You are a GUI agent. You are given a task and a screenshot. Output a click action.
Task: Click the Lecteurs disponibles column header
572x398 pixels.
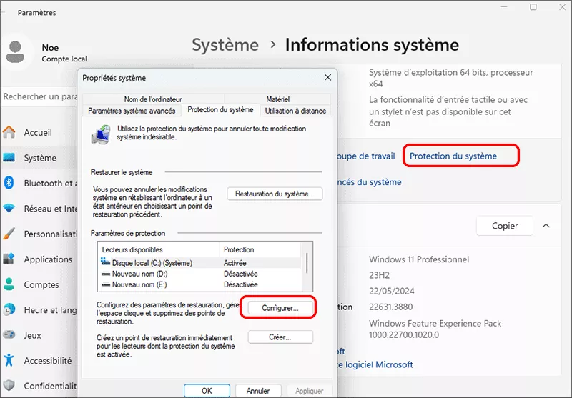pyautogui.click(x=159, y=249)
